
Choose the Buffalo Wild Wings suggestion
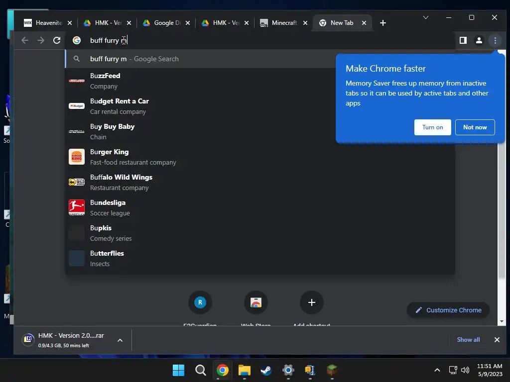click(260, 182)
